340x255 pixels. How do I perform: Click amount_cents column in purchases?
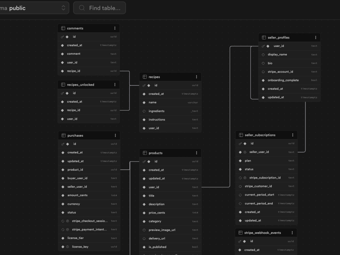(x=89, y=195)
